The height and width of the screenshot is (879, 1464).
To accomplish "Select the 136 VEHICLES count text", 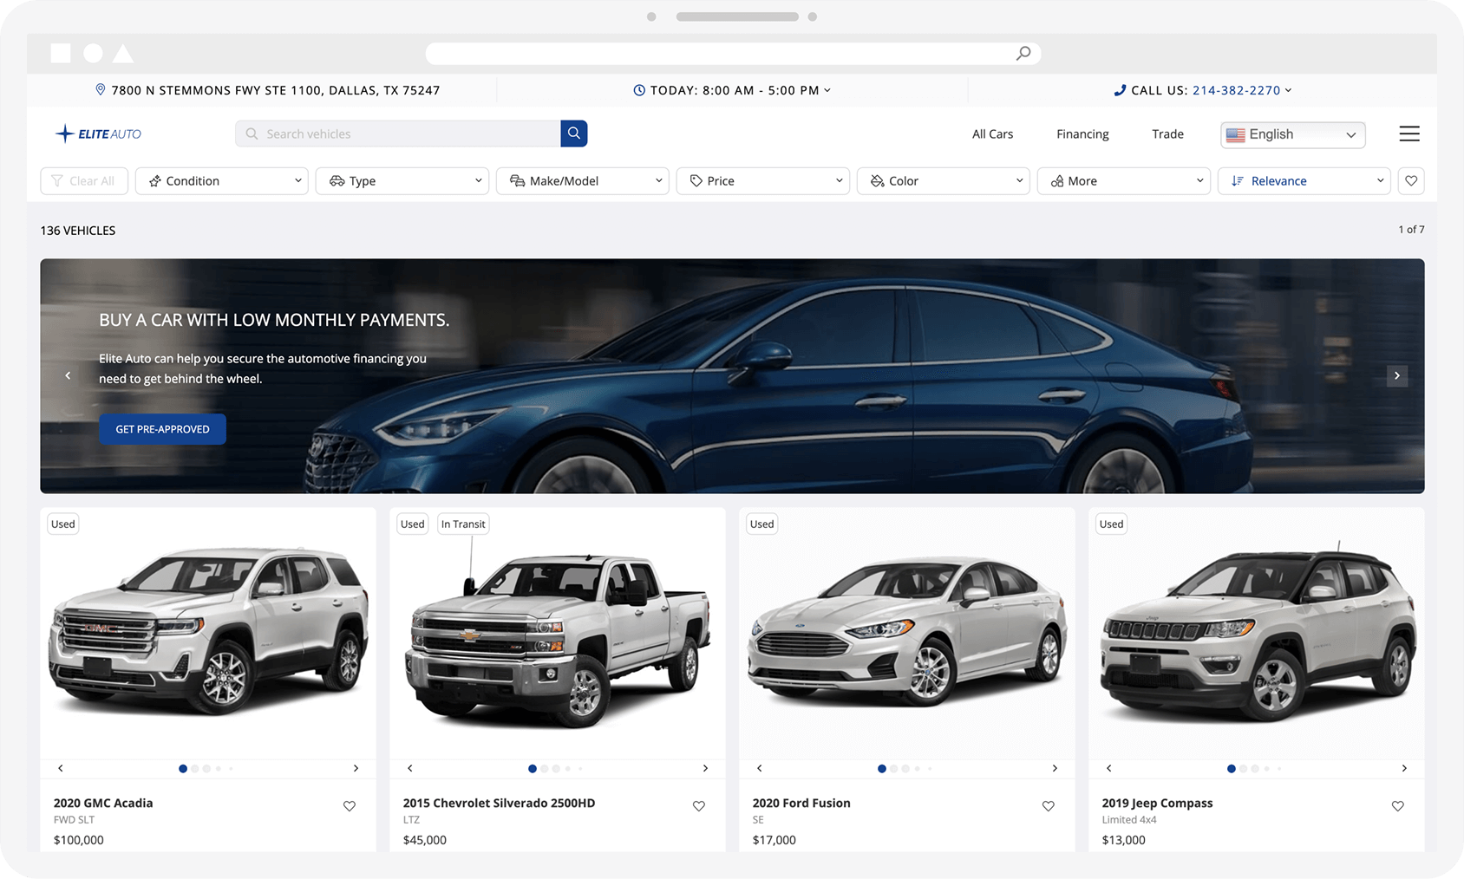I will [x=78, y=231].
